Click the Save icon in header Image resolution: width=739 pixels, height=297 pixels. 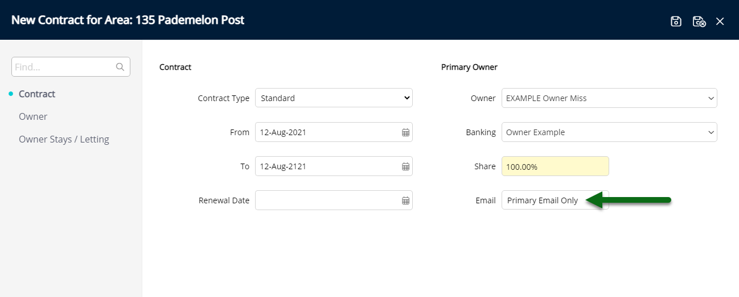click(676, 22)
